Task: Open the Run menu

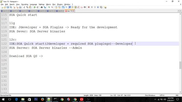Action: click(x=54, y=5)
